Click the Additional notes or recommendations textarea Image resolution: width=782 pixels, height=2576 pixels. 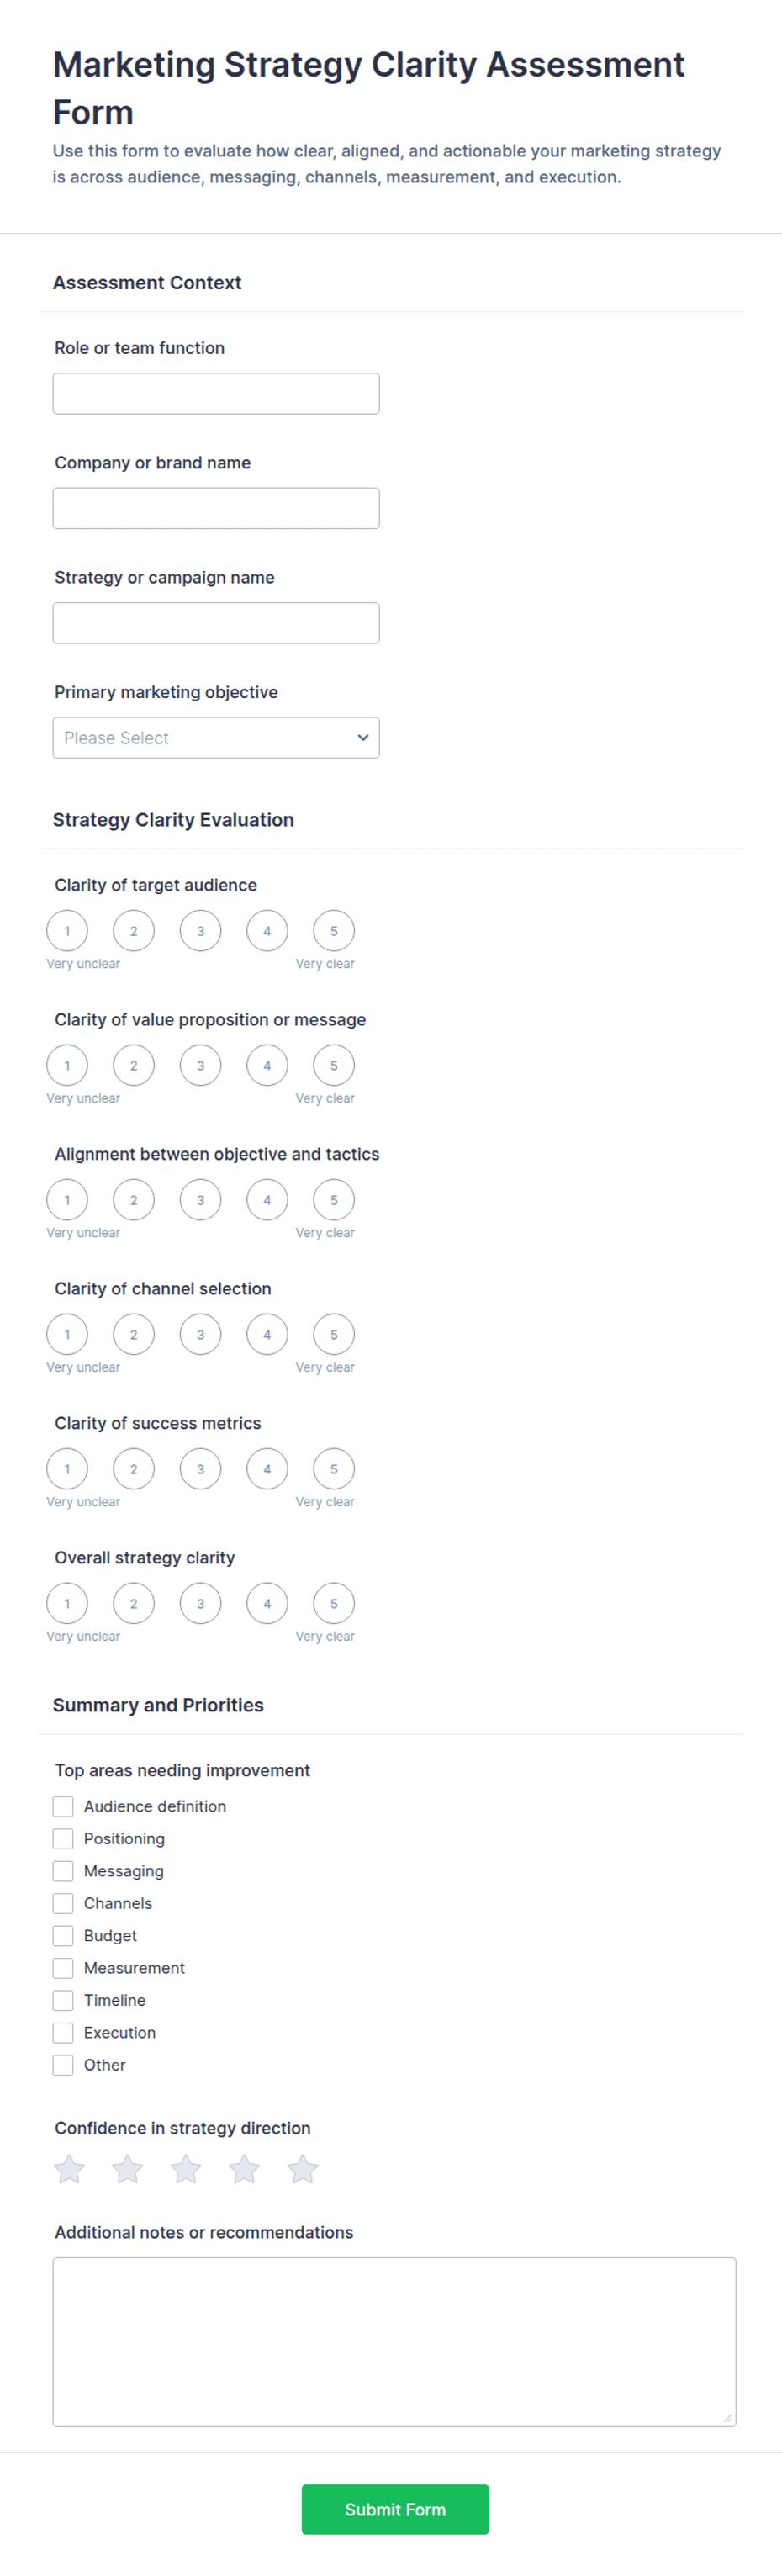394,2341
